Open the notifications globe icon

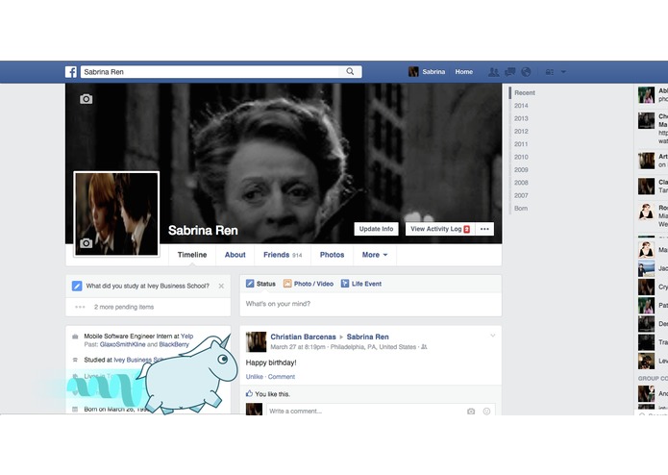(526, 72)
